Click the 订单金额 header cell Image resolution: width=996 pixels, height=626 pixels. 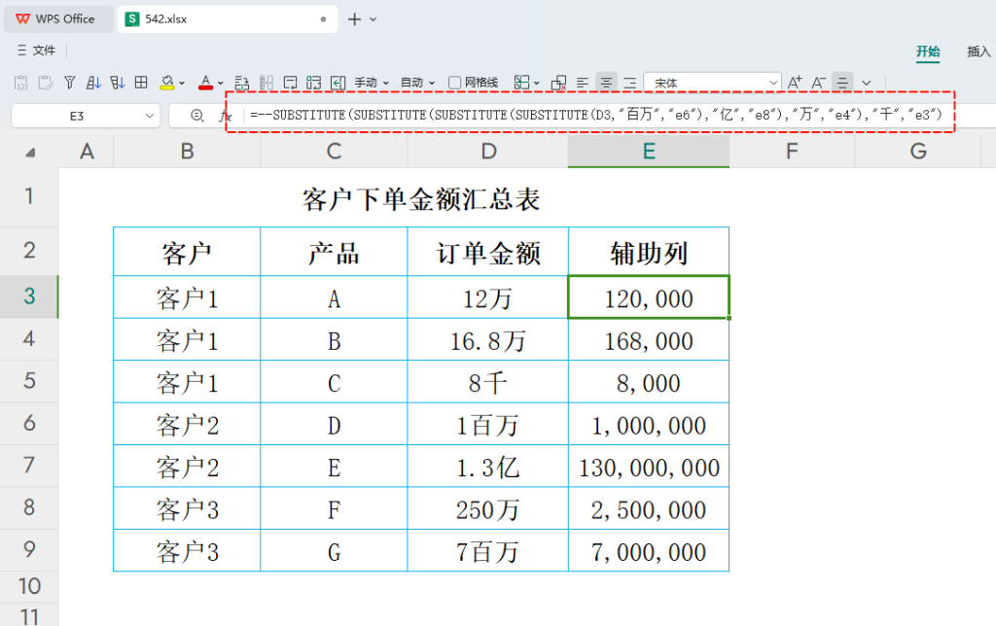pos(488,252)
